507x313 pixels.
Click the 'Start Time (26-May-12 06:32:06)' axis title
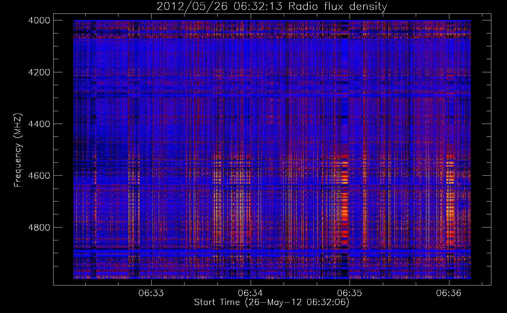(x=272, y=302)
